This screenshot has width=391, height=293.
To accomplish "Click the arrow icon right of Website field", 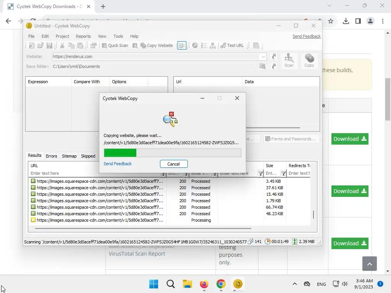I will (x=274, y=56).
